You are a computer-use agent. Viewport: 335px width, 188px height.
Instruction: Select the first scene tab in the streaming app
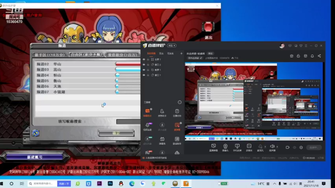coord(151,53)
